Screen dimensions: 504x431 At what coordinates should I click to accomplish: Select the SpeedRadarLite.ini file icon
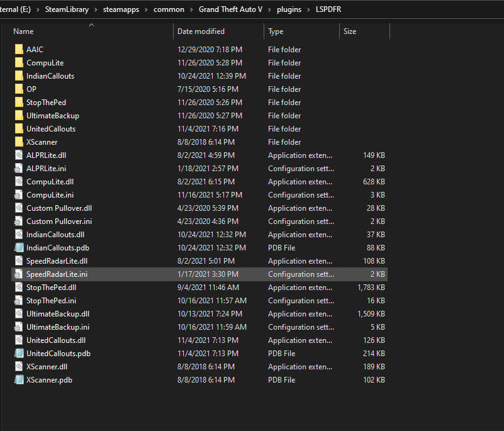(x=18, y=274)
